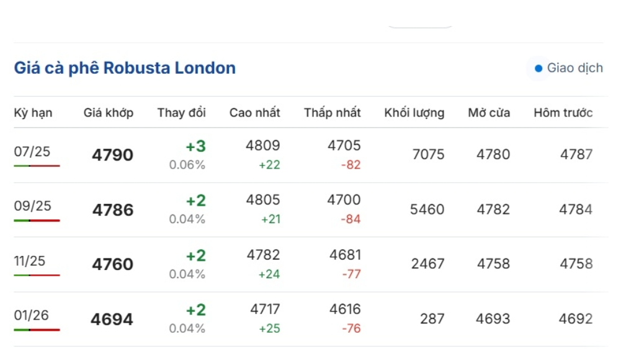
Task: Click the blue dot beside Giao dịch
Action: point(538,68)
